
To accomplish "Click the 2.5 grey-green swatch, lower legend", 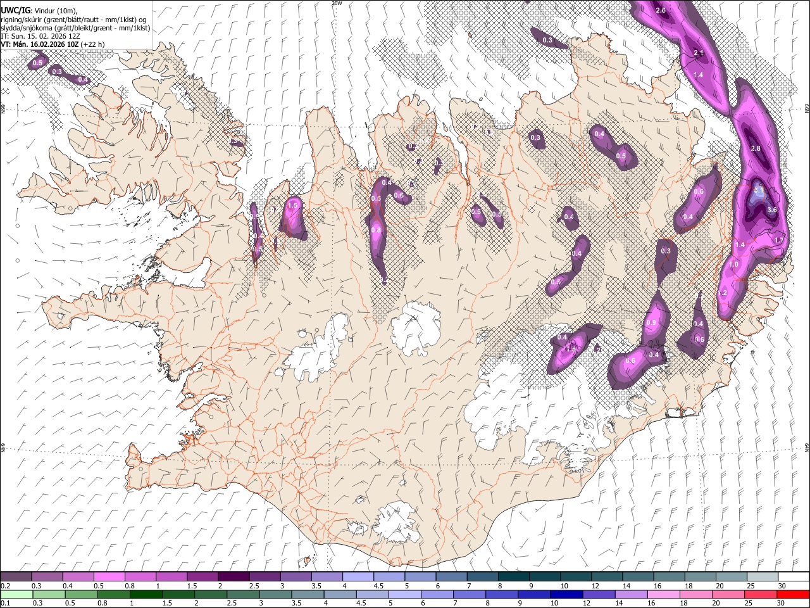I will point(242,594).
